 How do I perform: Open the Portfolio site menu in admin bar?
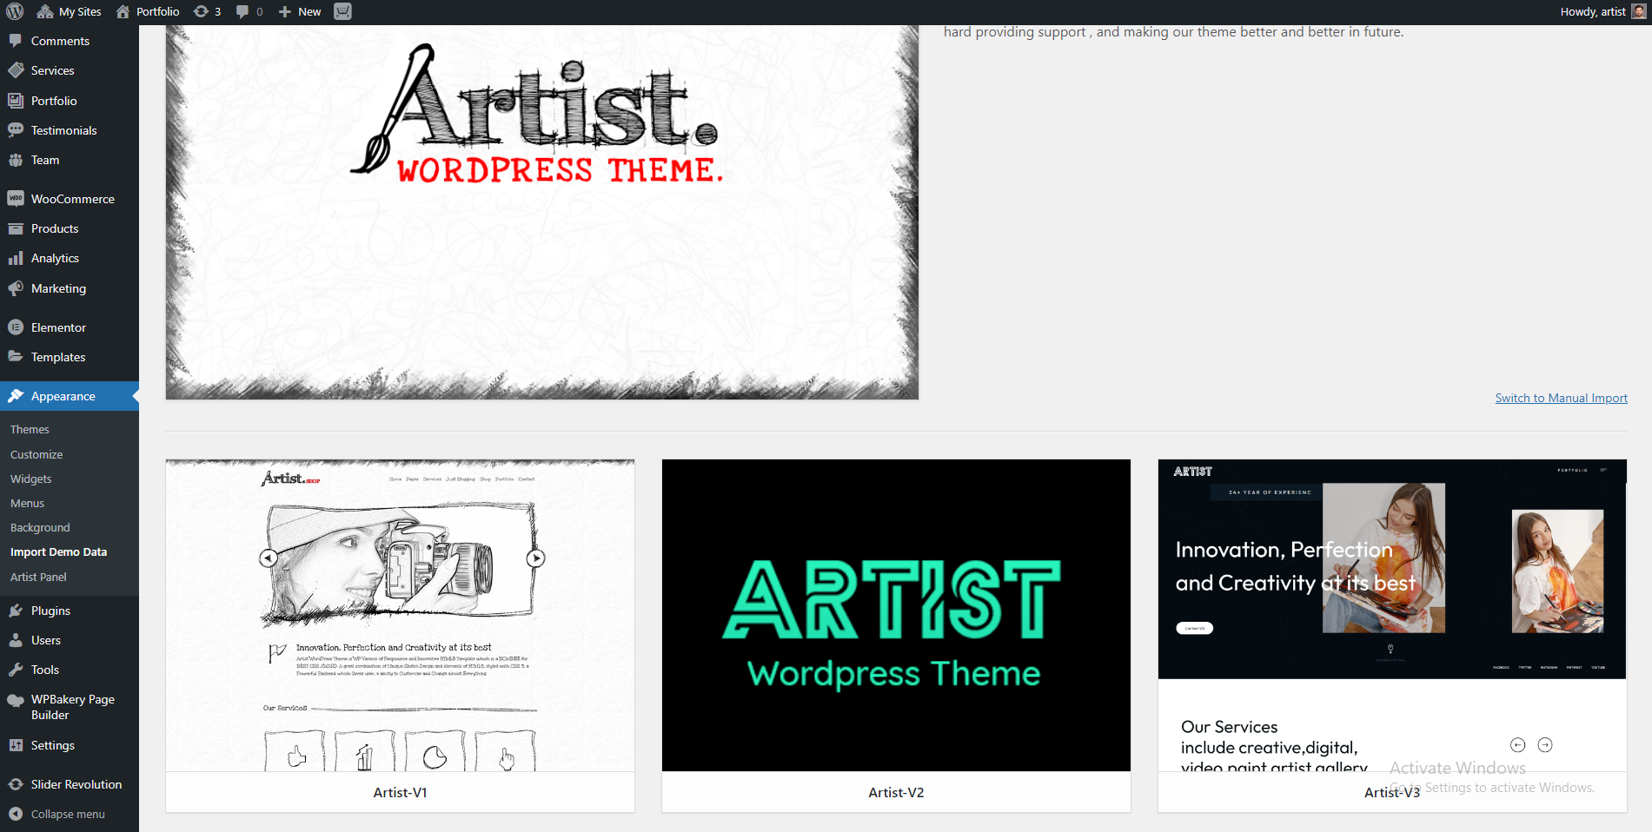tap(148, 11)
